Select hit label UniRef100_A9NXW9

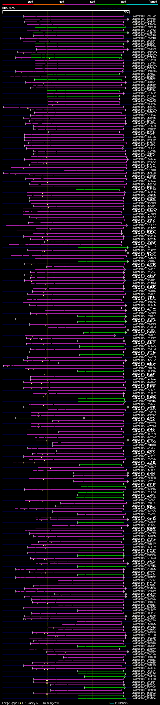coord(143,49)
